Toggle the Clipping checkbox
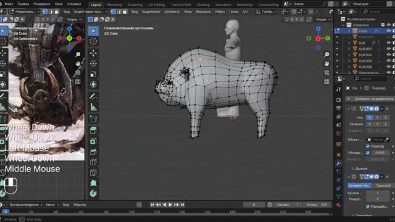 coord(368,146)
